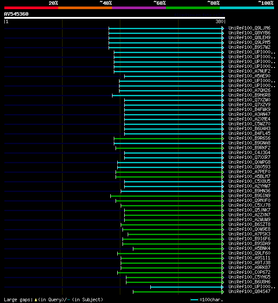Image resolution: width=278 pixels, height=303 pixels.
Task: Pick the UniRef100_A9RK87 hit label
Action: 249,267
